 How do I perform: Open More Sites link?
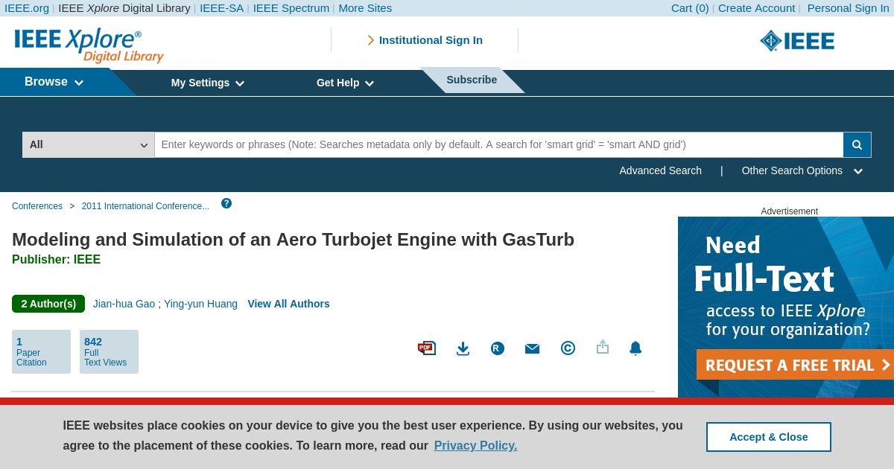(x=365, y=8)
